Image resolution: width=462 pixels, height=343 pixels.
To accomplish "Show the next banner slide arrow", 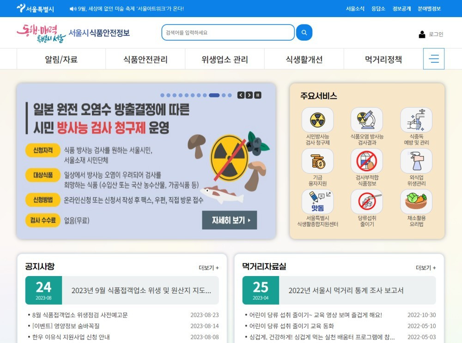I will [249, 95].
